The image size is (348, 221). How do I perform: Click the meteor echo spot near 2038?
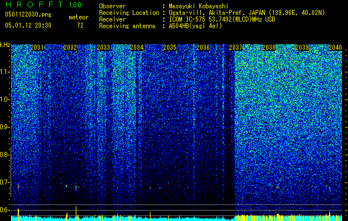coord(277,187)
